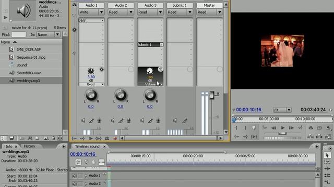Screen dimensions: 334x187
Task: Mute the Audio 3 mixer track
Action: coord(142,121)
